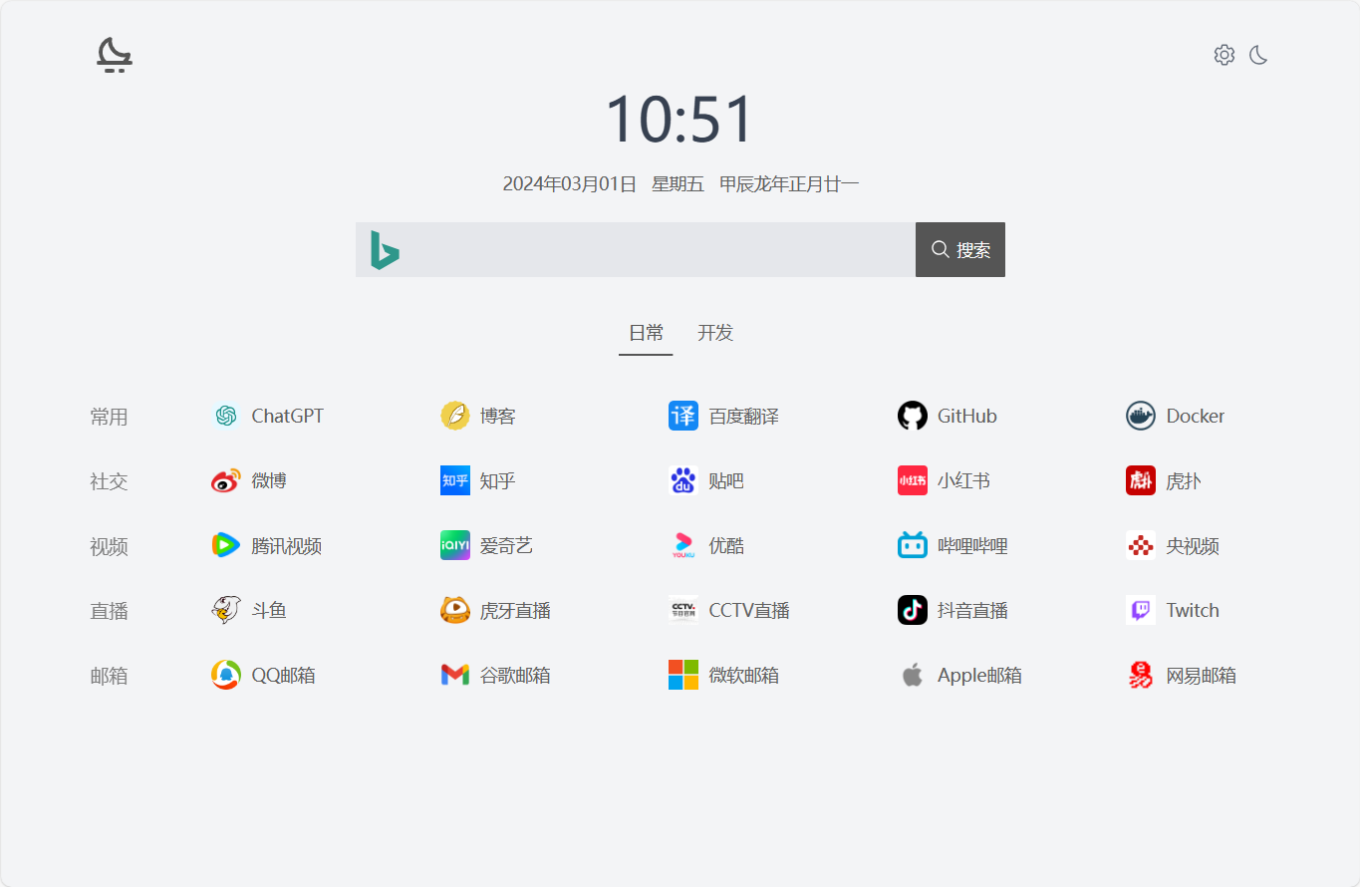This screenshot has width=1360, height=887.
Task: Open the 知乎 Zhihu icon
Action: pyautogui.click(x=454, y=480)
